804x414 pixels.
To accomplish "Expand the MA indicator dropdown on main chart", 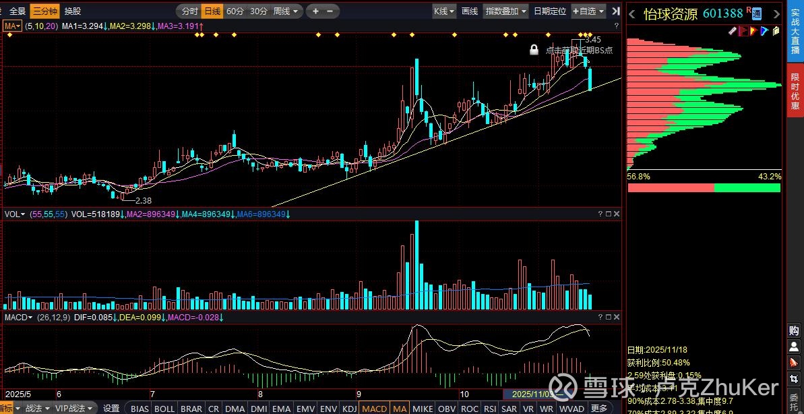I will tap(12, 26).
